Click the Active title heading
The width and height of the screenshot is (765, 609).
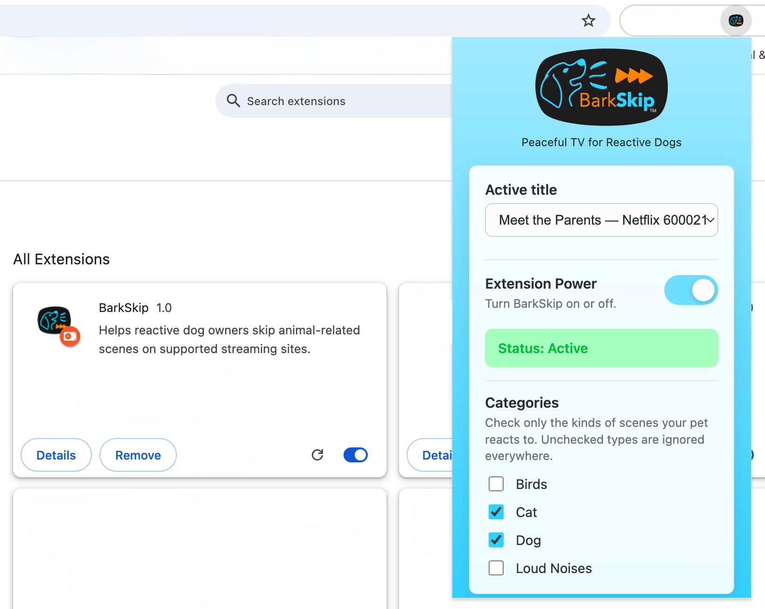521,190
